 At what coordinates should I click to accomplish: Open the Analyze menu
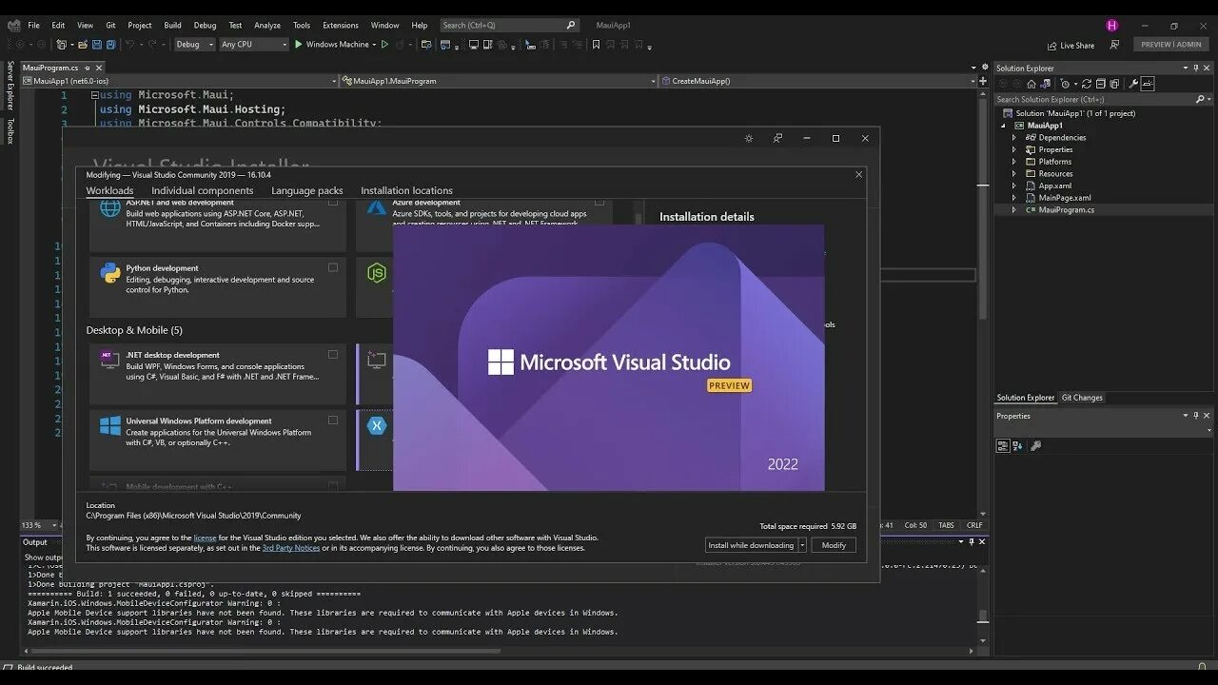[267, 25]
